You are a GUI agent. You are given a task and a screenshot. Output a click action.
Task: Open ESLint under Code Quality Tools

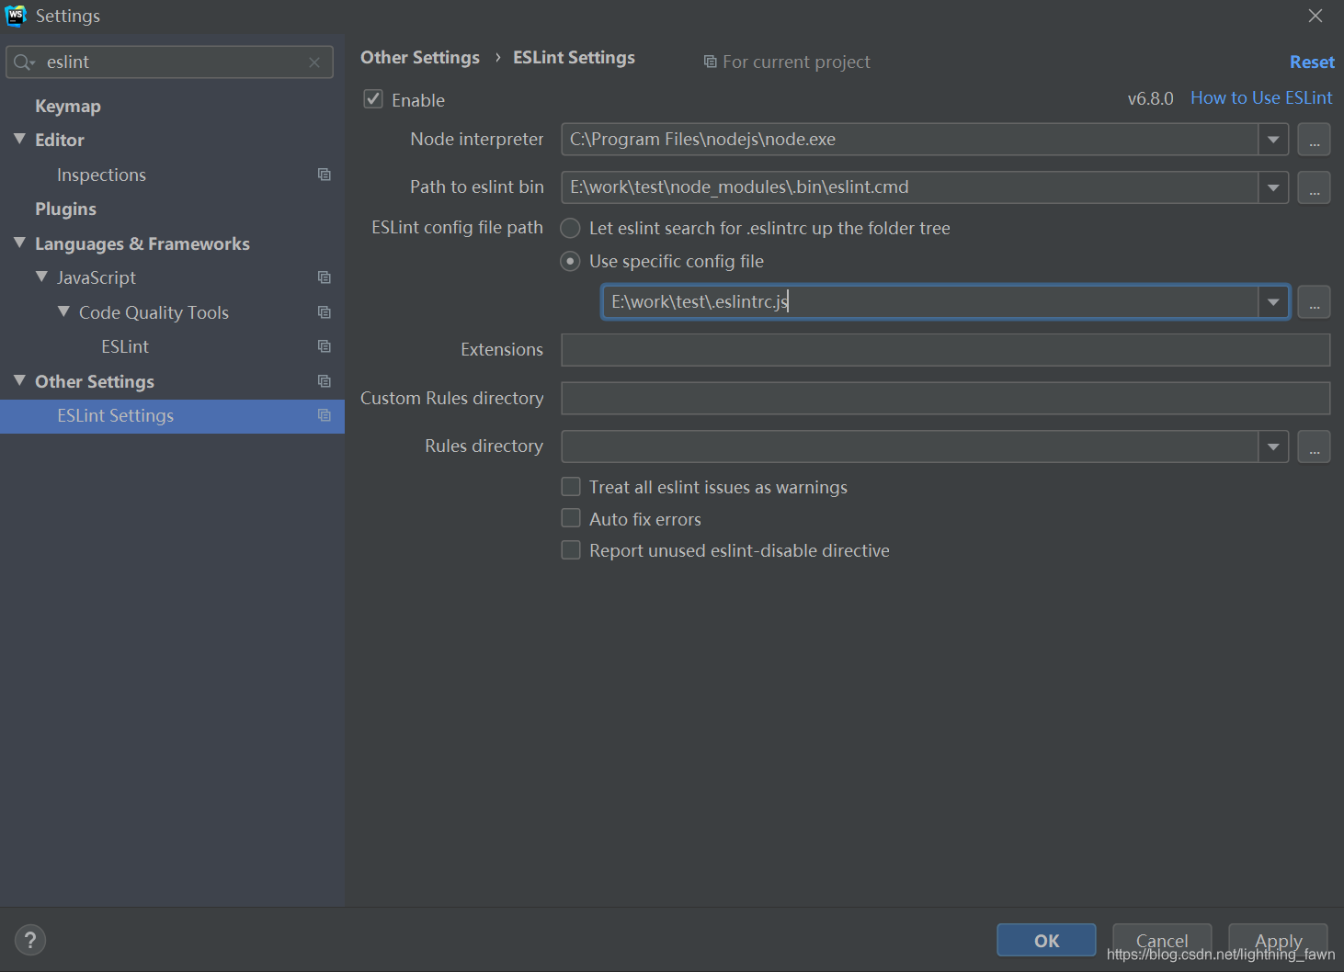[x=125, y=346]
